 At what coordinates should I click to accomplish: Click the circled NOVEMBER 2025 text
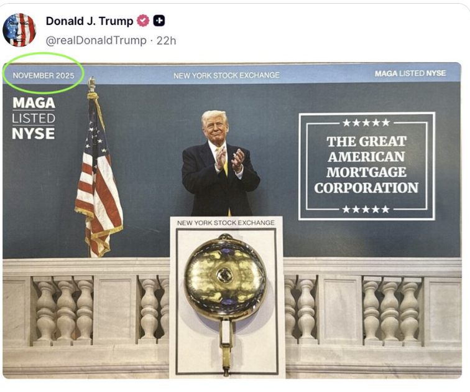click(44, 75)
